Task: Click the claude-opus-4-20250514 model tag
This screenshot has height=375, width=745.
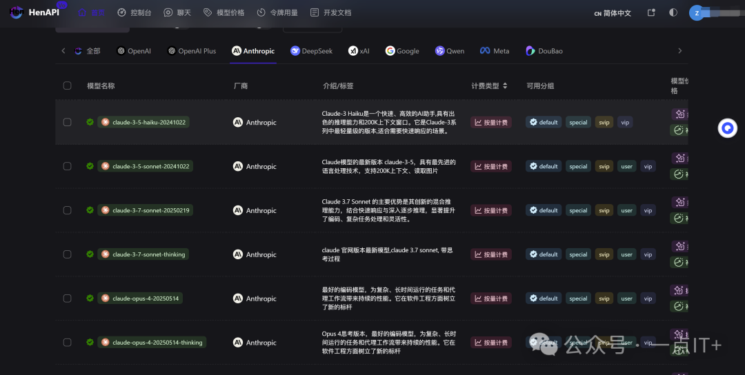Action: pos(140,298)
